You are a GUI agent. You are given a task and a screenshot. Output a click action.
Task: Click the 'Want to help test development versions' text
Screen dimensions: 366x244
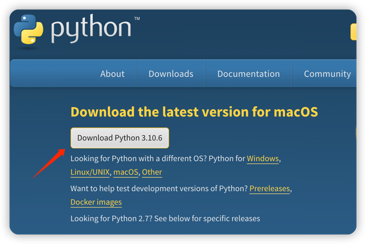pyautogui.click(x=159, y=189)
